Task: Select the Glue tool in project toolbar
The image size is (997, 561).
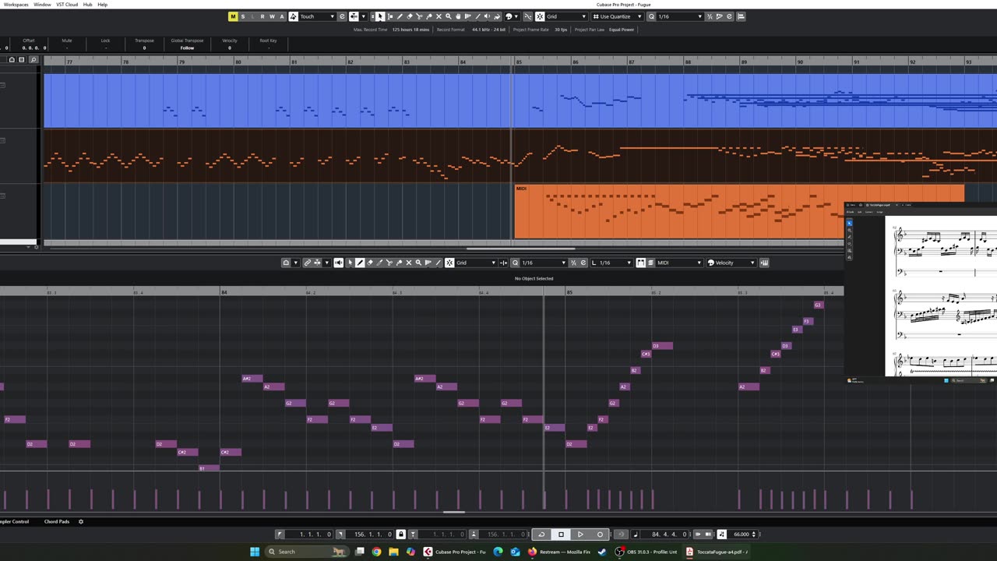Action: pos(429,16)
